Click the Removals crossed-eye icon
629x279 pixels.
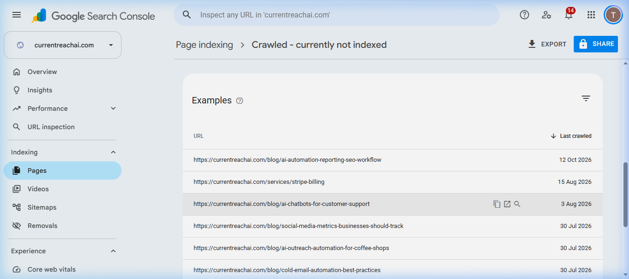click(x=17, y=226)
